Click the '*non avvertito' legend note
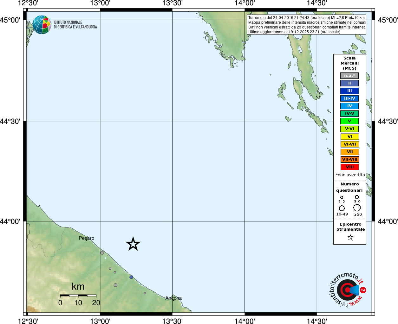This screenshot has height=324, width=398. [x=350, y=175]
